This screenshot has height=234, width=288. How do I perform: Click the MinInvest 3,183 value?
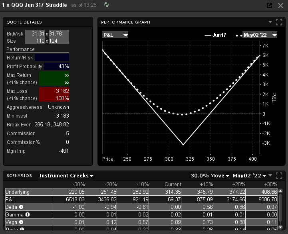(x=62, y=116)
